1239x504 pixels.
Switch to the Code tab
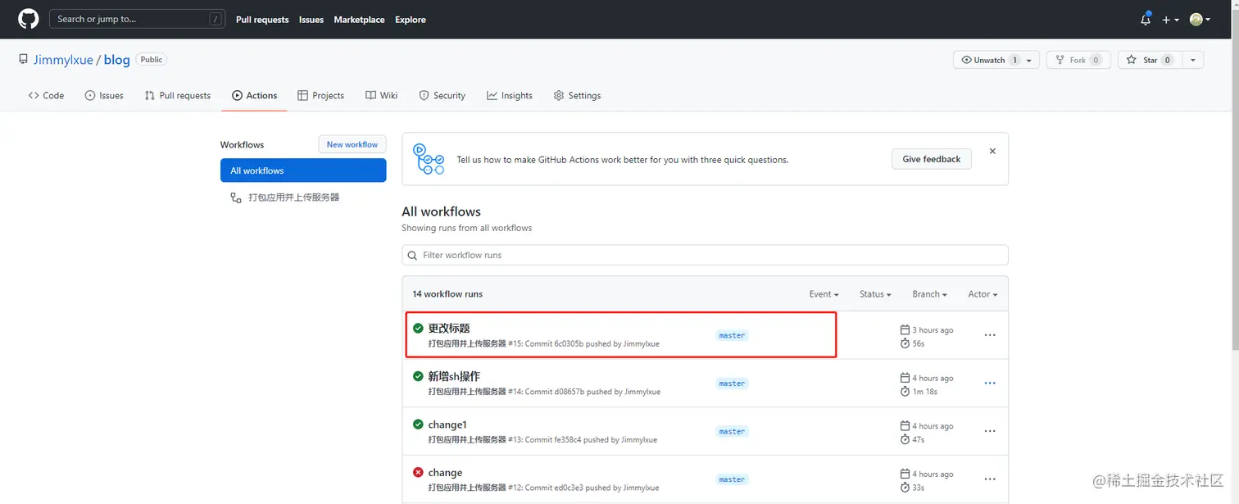[x=46, y=95]
